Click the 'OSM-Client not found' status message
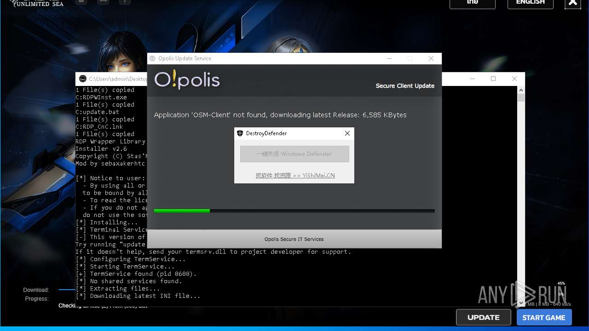 [280, 115]
